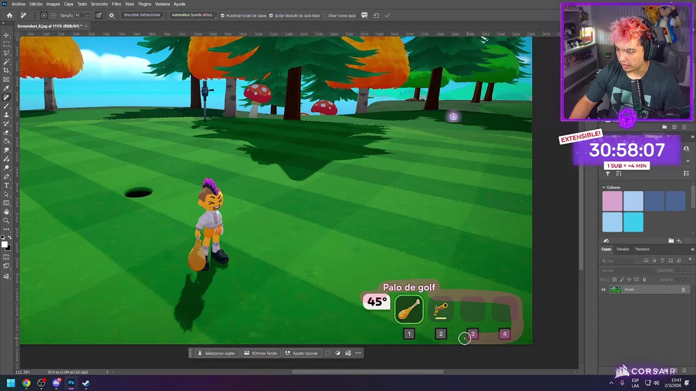
Task: Select the Zoom tool
Action: tap(7, 220)
